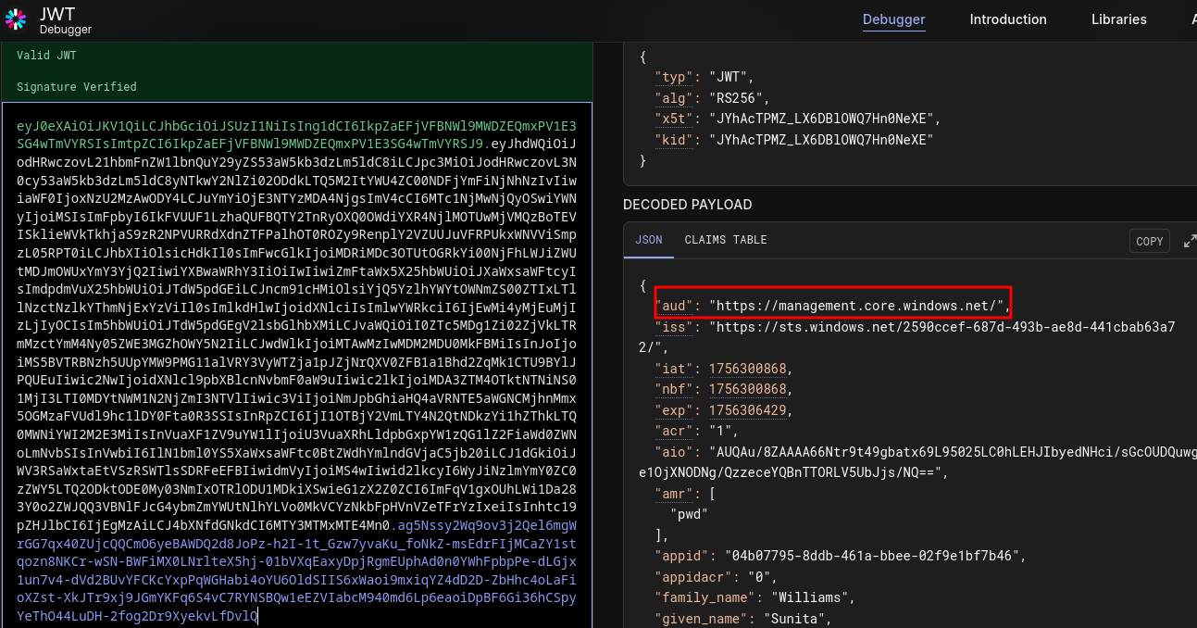This screenshot has width=1197, height=628.
Task: Select the "x5t" header claim key
Action: pos(670,119)
